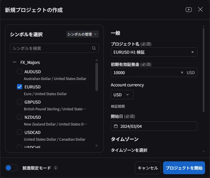This screenshot has width=210, height=178.
Task: Check the NZDUSD checkbox
Action: coord(20,117)
